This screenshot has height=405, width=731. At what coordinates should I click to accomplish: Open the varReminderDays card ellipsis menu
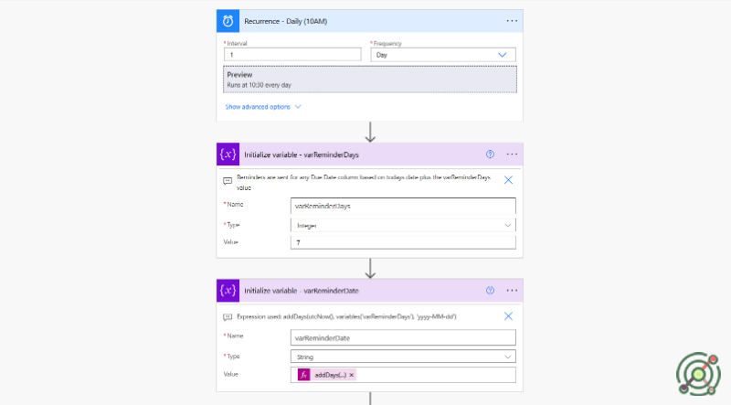point(512,155)
